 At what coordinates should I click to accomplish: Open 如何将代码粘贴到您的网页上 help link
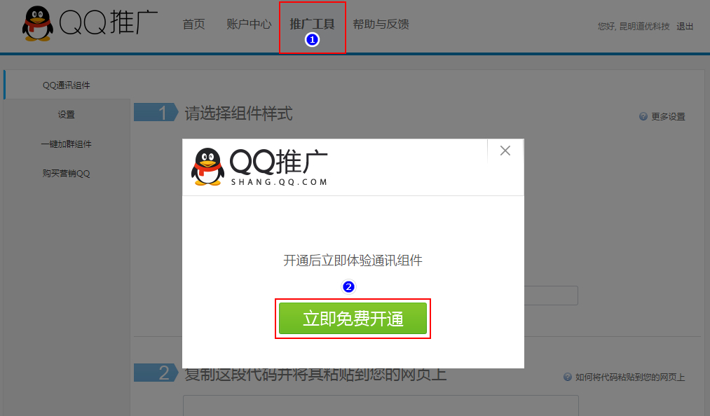pos(630,377)
